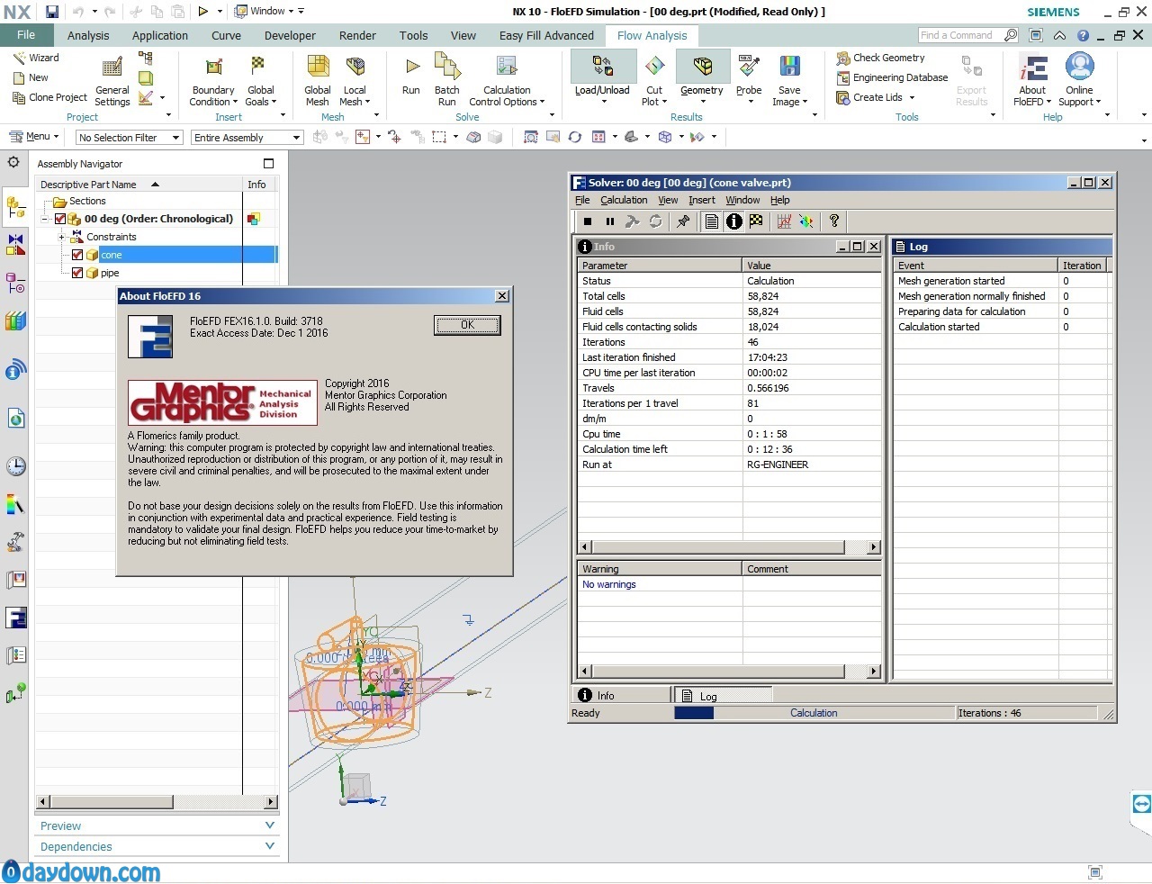This screenshot has height=884, width=1152.
Task: Click the Cut Plot icon
Action: 654,67
